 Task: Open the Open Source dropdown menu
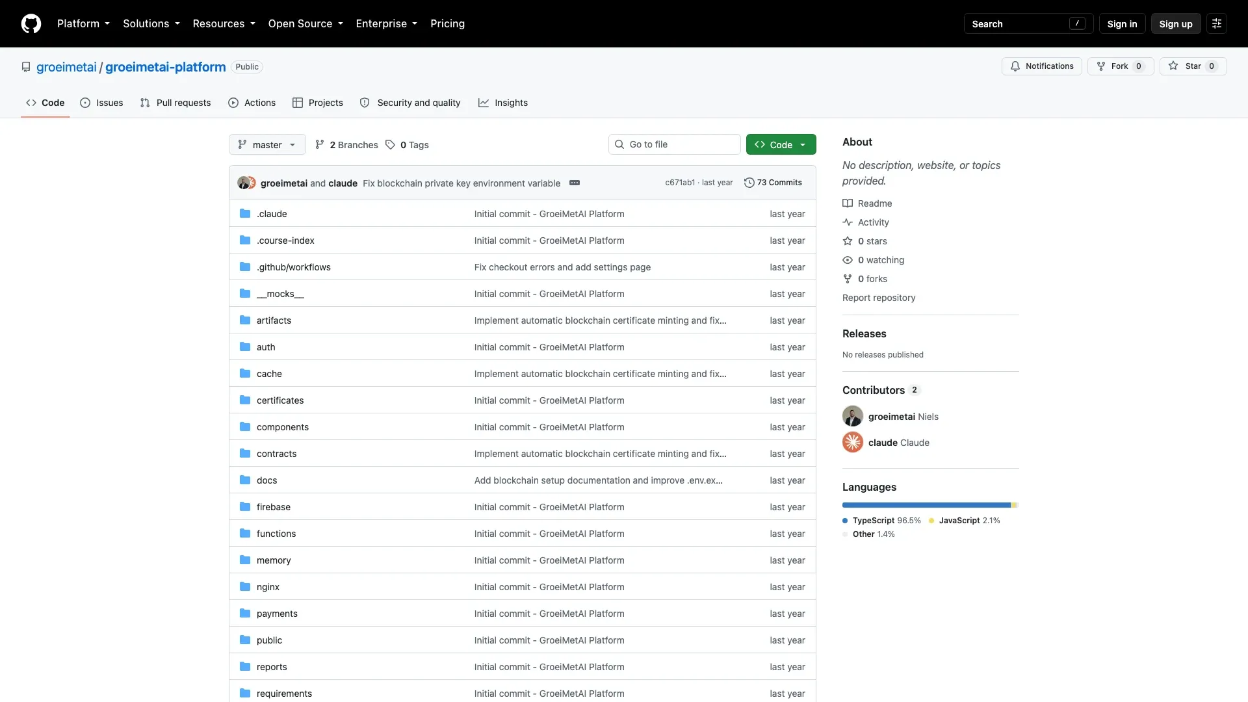click(x=305, y=23)
